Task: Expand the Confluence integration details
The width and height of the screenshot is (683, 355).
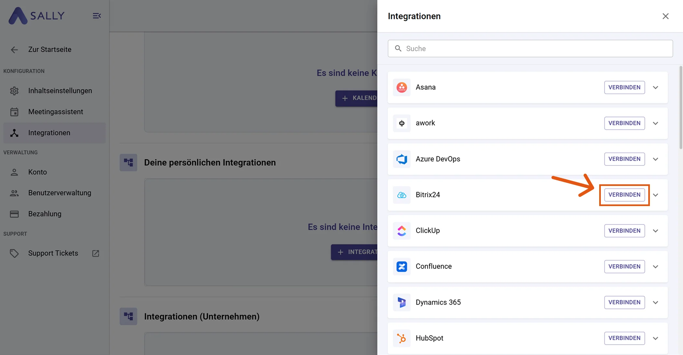Action: click(655, 266)
